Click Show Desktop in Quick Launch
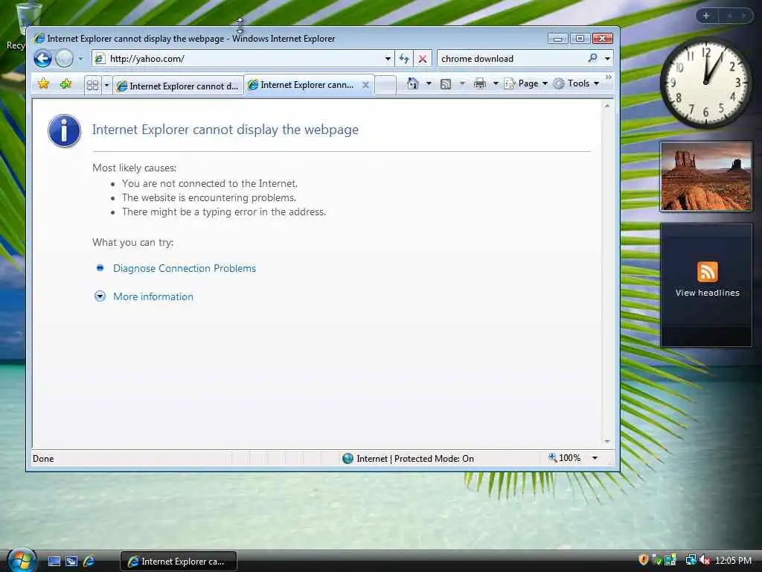Image resolution: width=762 pixels, height=572 pixels. point(54,562)
